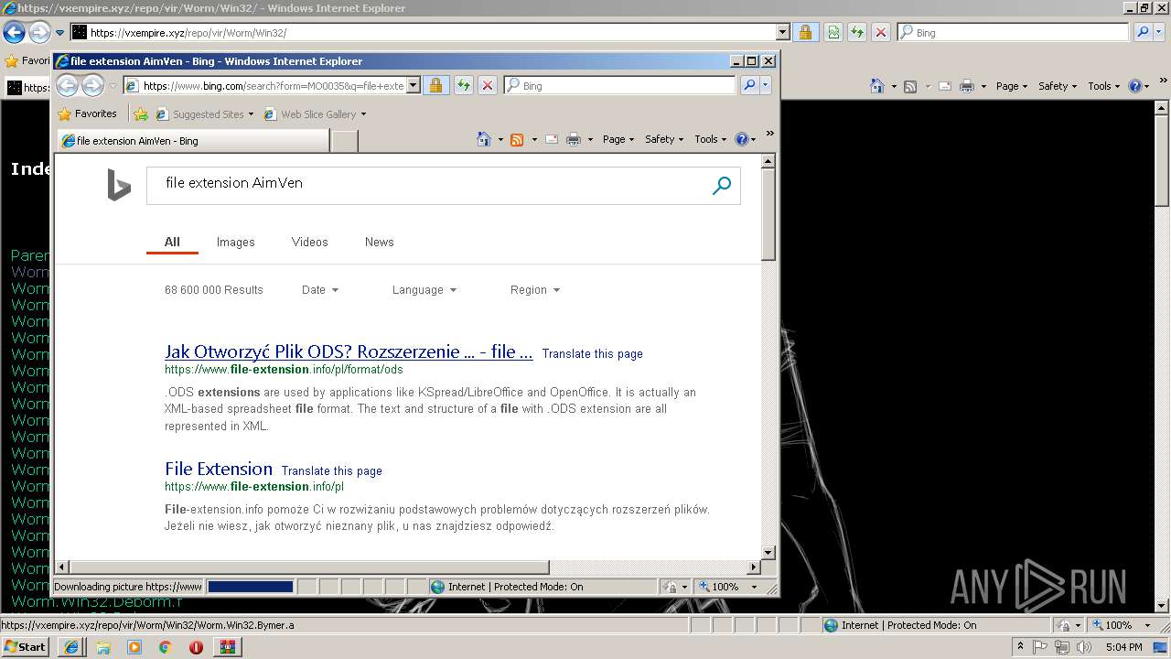Click Read Mail icon in front window
The height and width of the screenshot is (659, 1171).
point(552,139)
